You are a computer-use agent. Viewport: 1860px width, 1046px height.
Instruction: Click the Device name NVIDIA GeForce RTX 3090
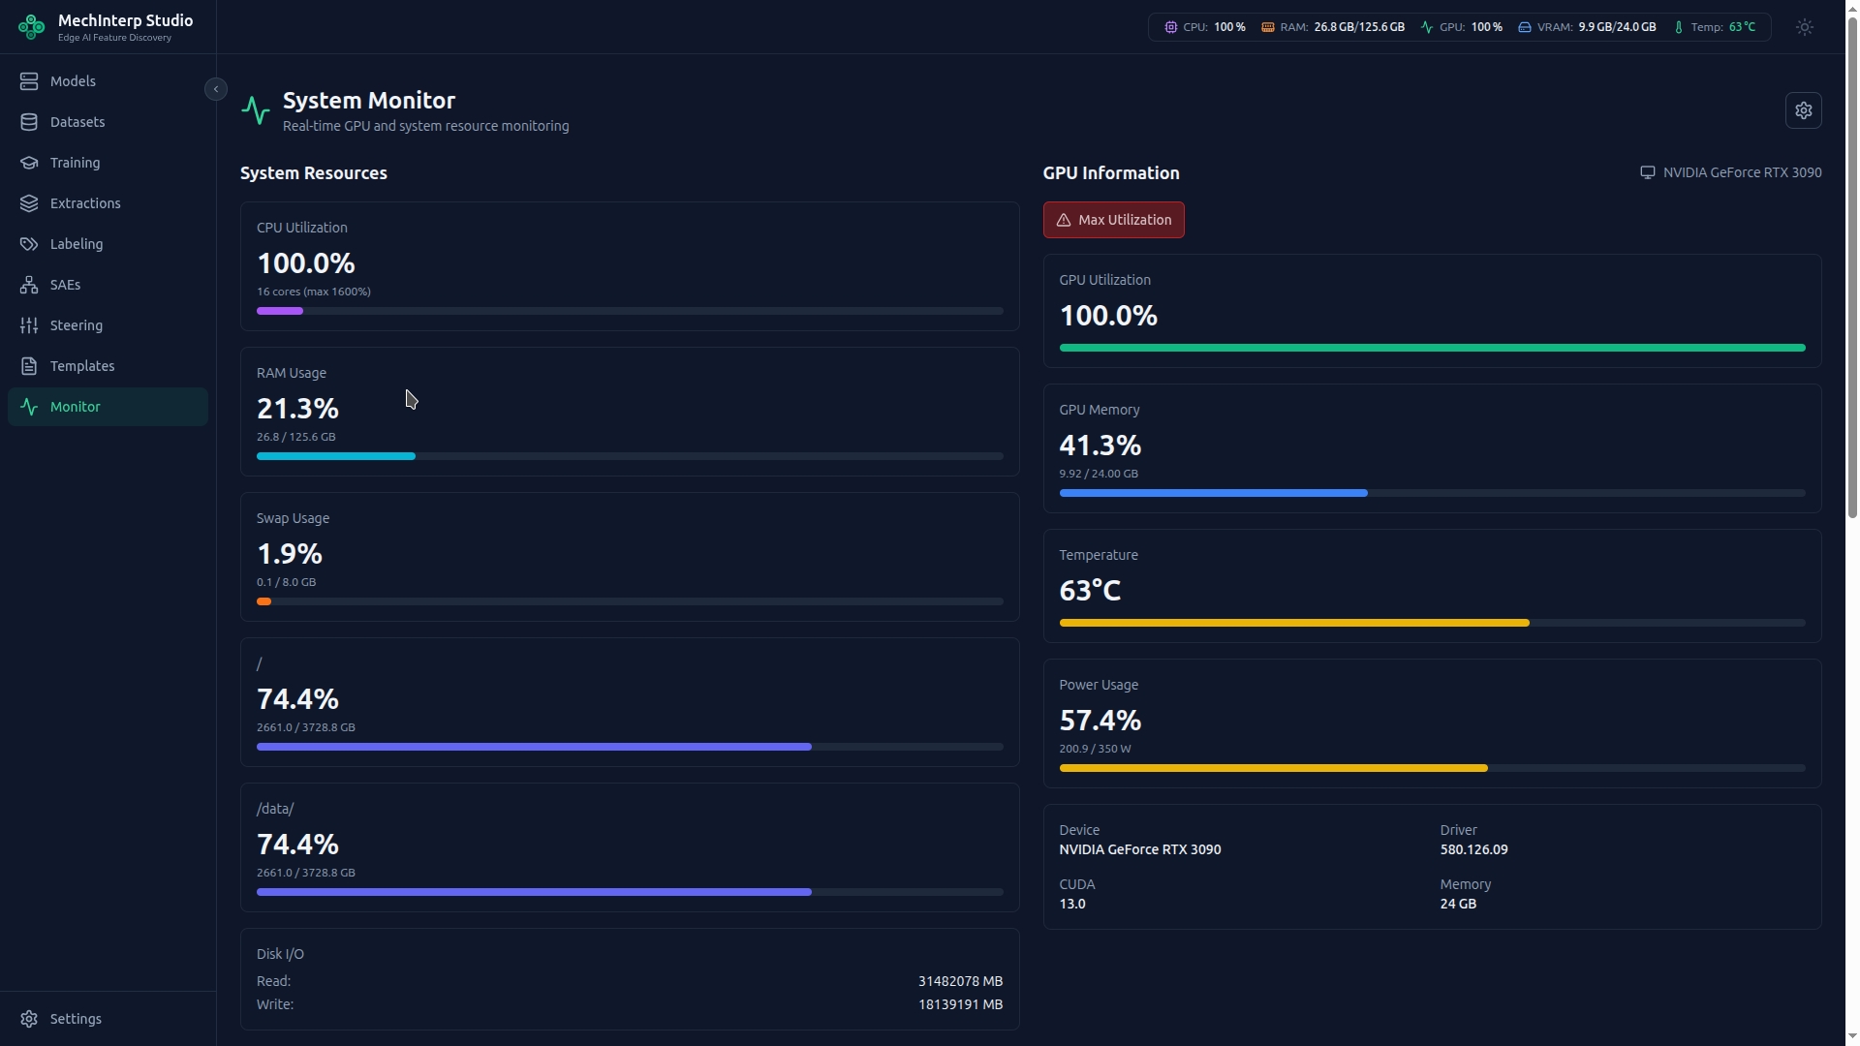pyautogui.click(x=1140, y=849)
